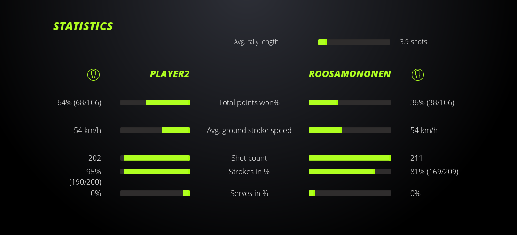This screenshot has width=517, height=235.
Task: Select the Strokes in % label
Action: click(249, 172)
